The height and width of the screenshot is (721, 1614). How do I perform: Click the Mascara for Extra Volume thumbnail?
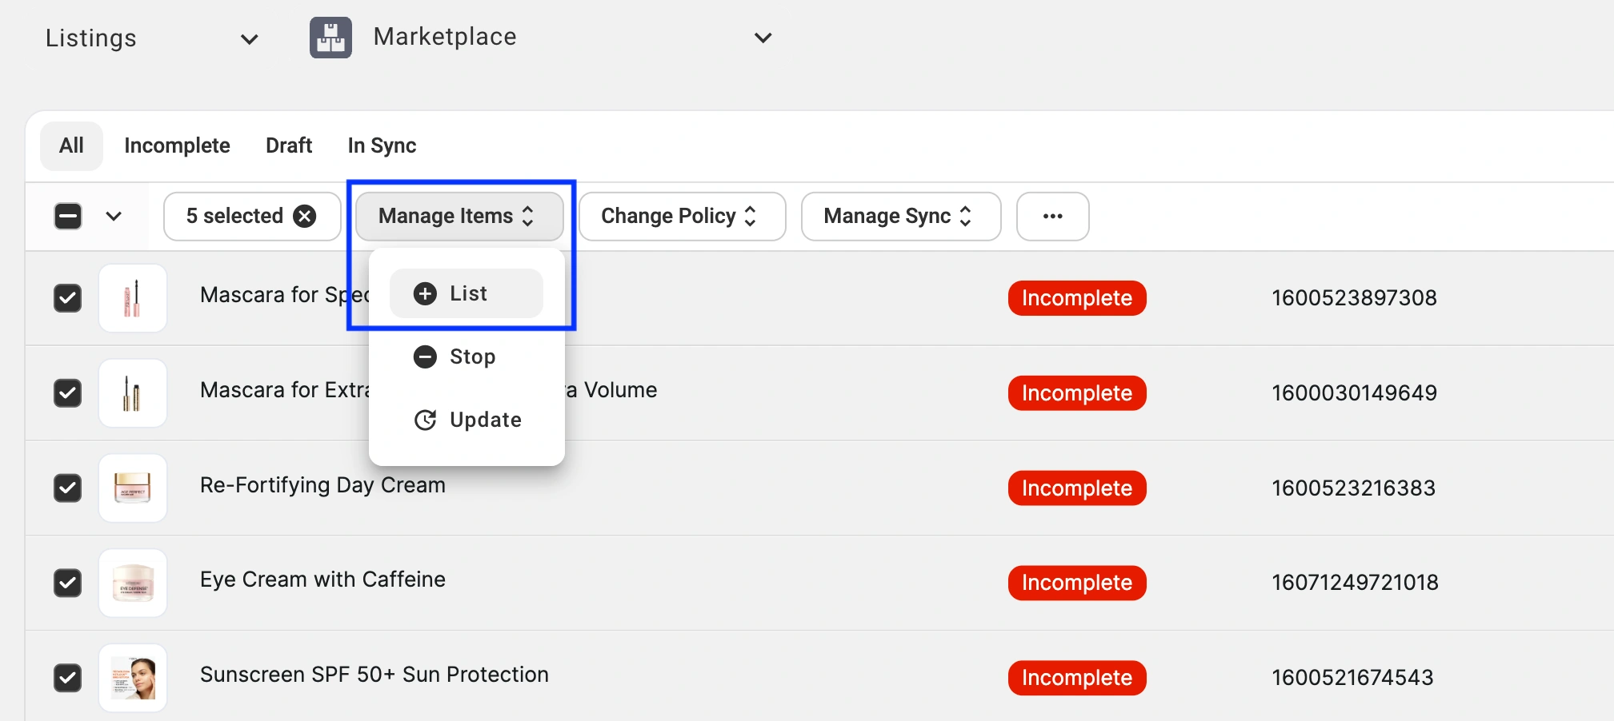(x=133, y=393)
